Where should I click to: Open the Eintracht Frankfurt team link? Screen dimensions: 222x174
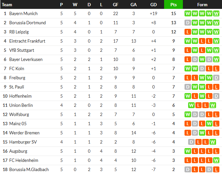click(27, 41)
